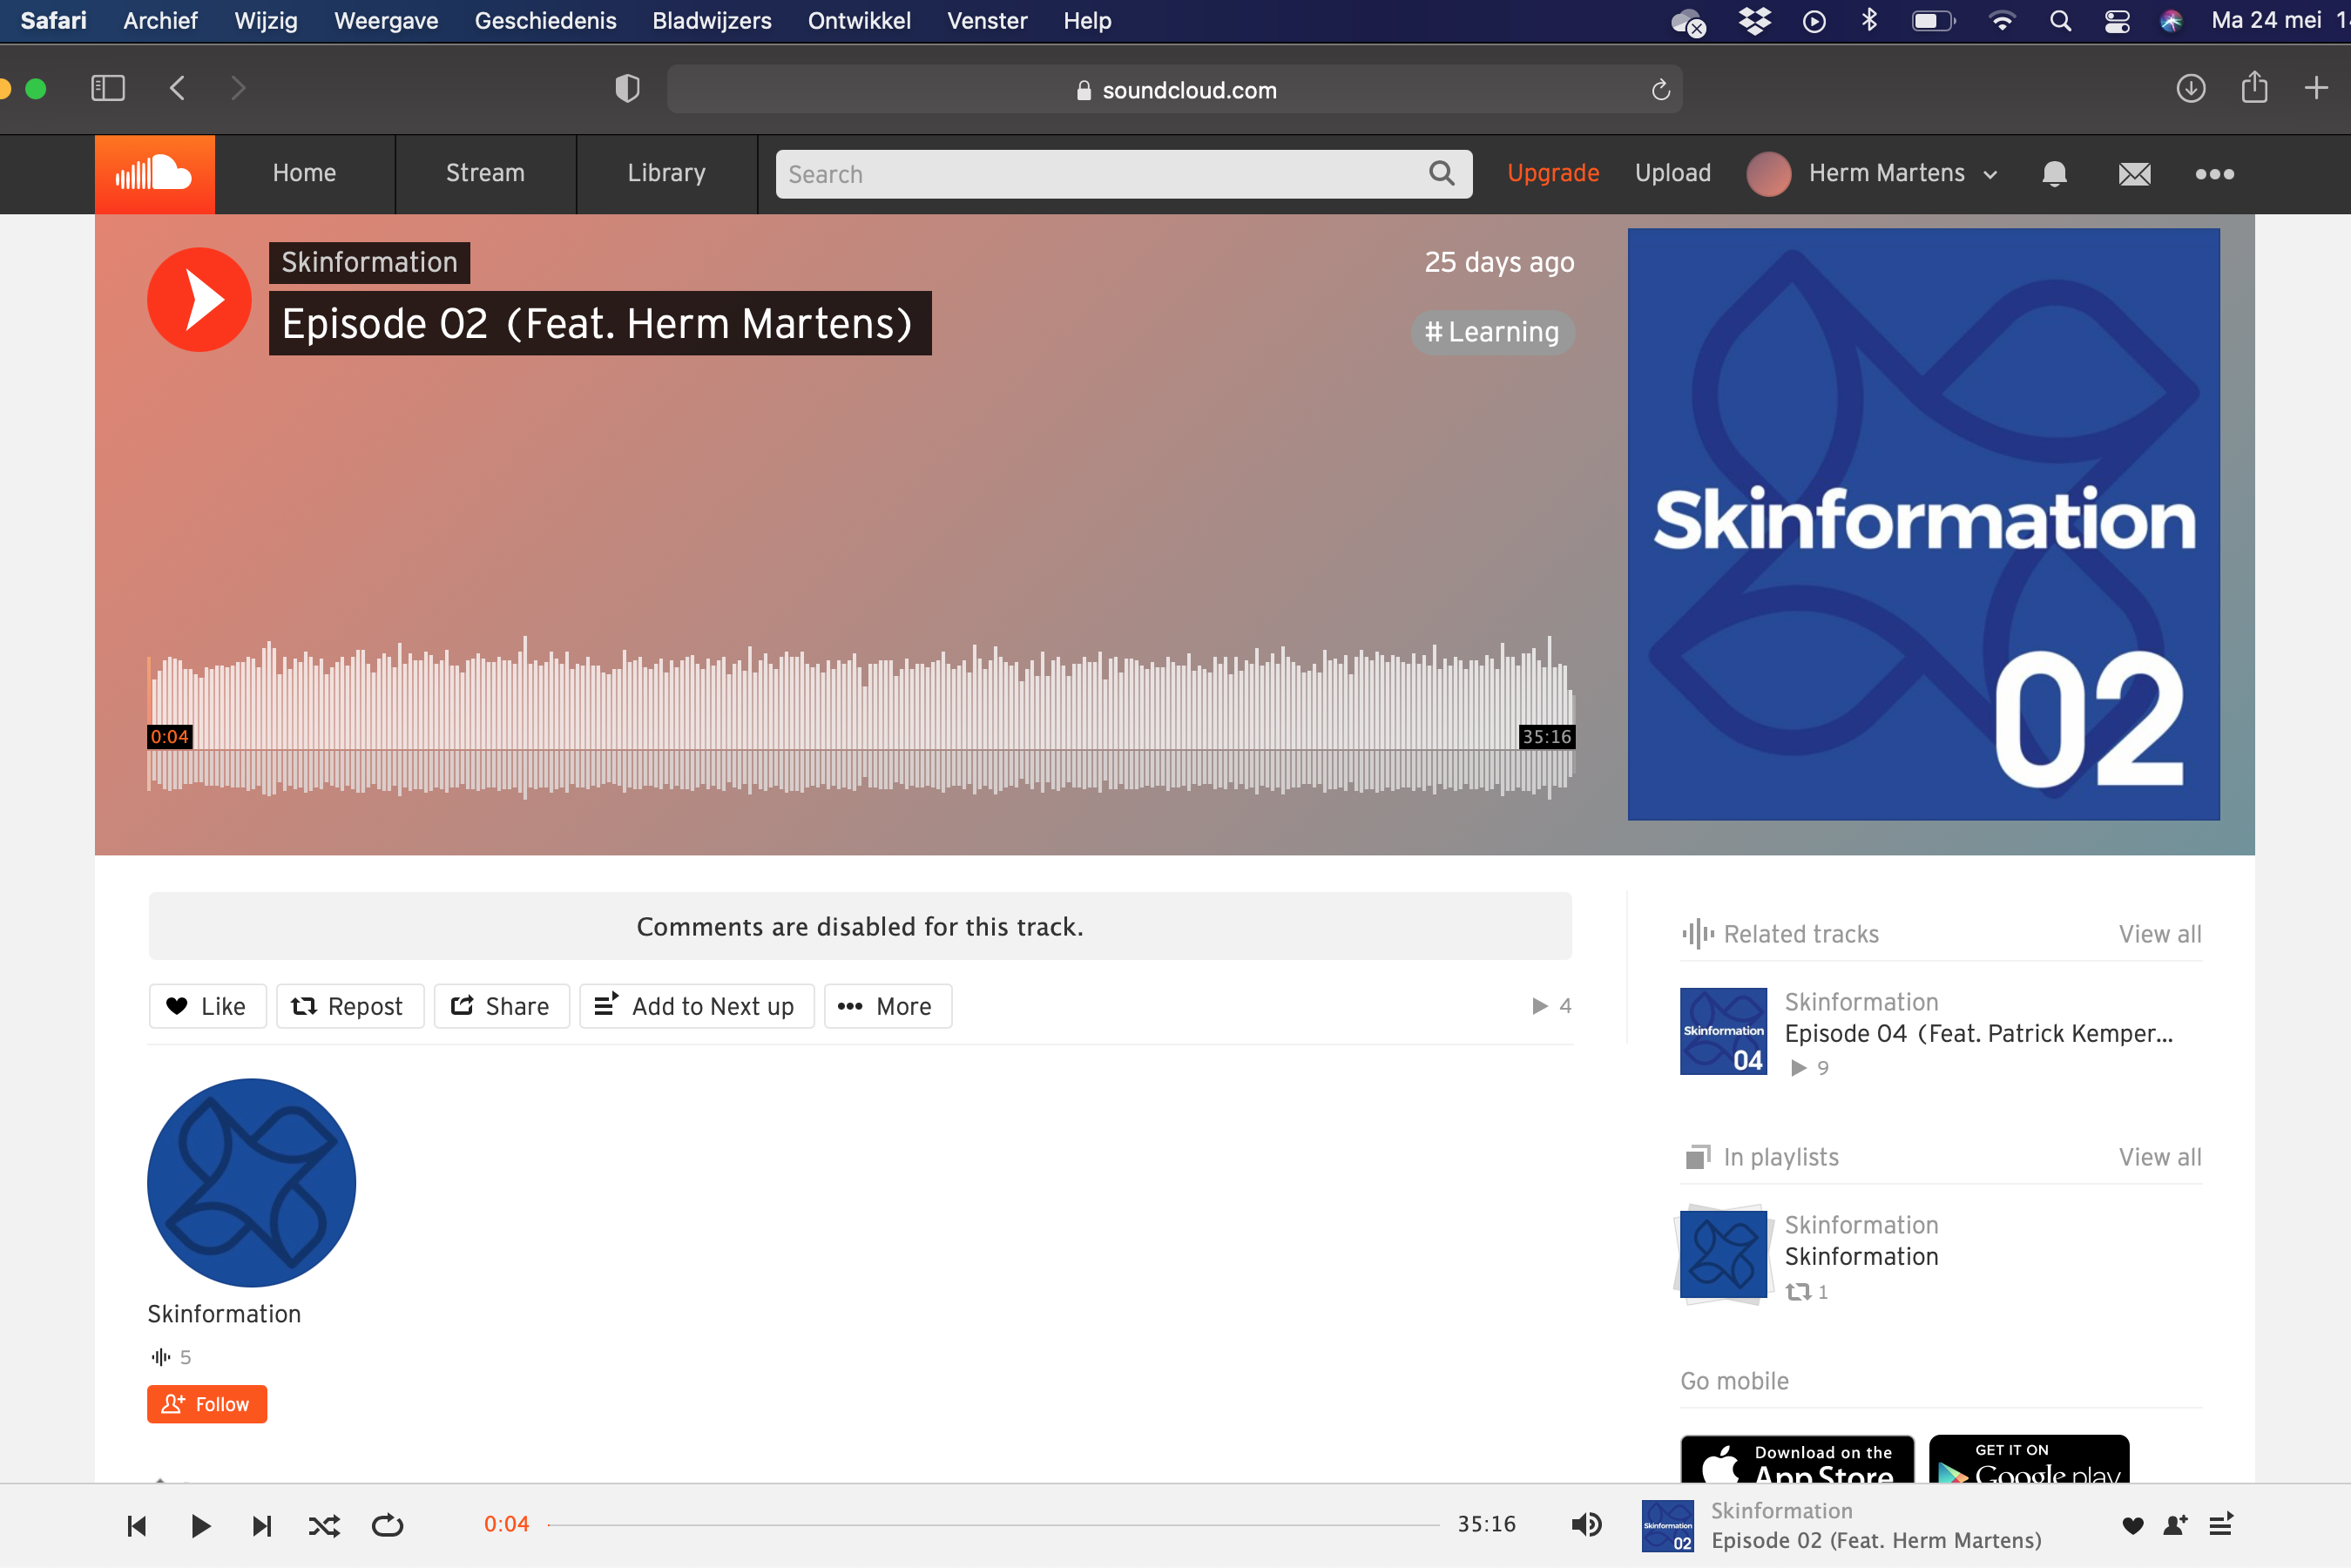Image resolution: width=2351 pixels, height=1568 pixels.
Task: Mute the volume speaker control
Action: pyautogui.click(x=1585, y=1525)
